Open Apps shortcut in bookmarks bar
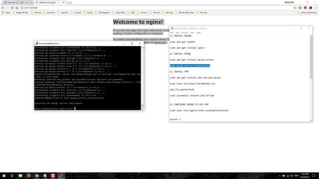 6,12
